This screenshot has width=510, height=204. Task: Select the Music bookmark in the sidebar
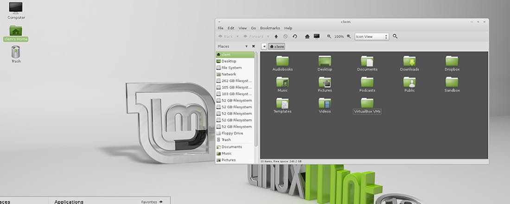(235, 153)
